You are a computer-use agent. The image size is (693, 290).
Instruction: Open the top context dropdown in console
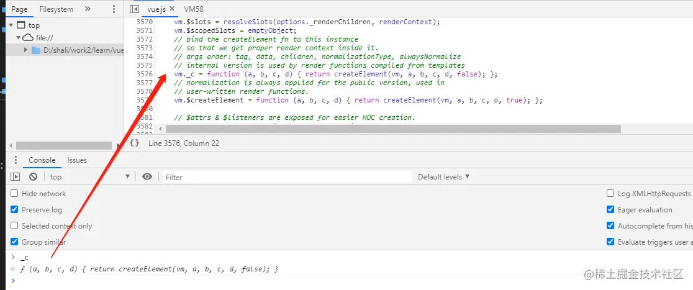89,177
